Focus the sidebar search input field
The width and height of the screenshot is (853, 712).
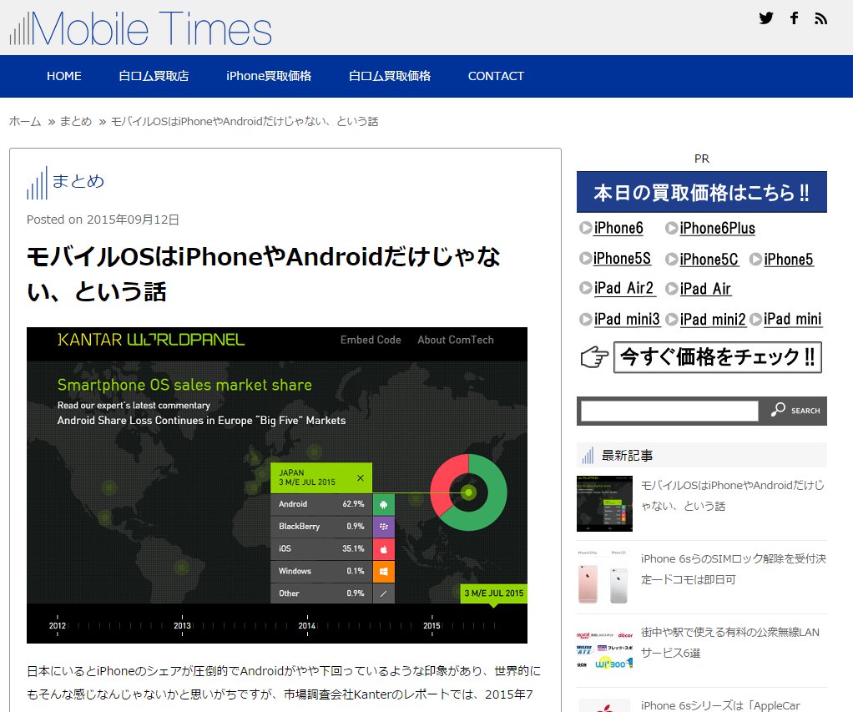(669, 411)
